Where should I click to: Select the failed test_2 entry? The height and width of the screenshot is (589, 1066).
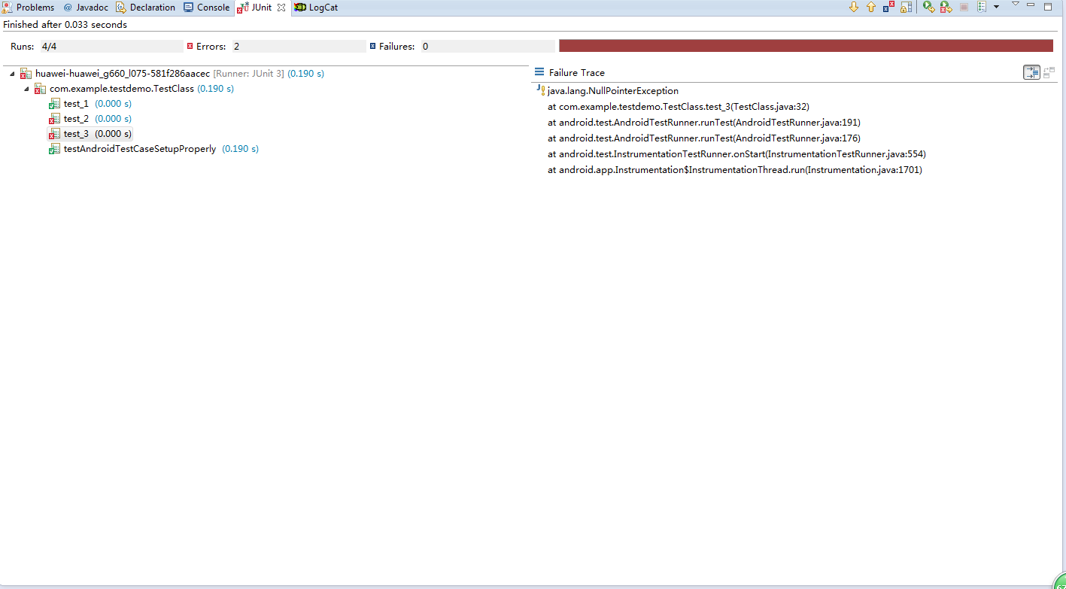[x=90, y=119]
